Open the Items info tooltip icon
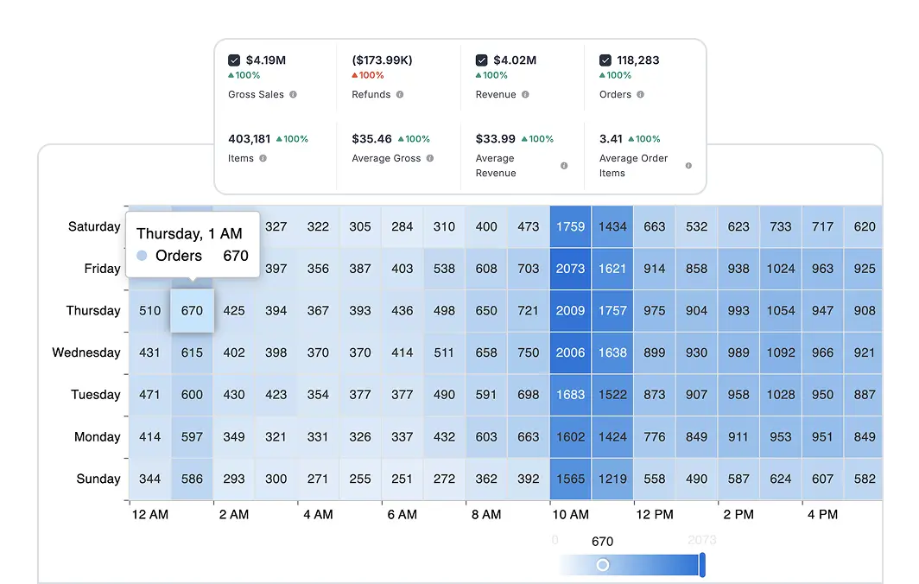The width and height of the screenshot is (919, 584). coord(263,157)
